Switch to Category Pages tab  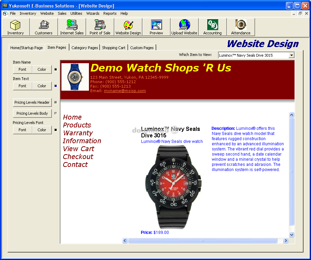(85, 48)
